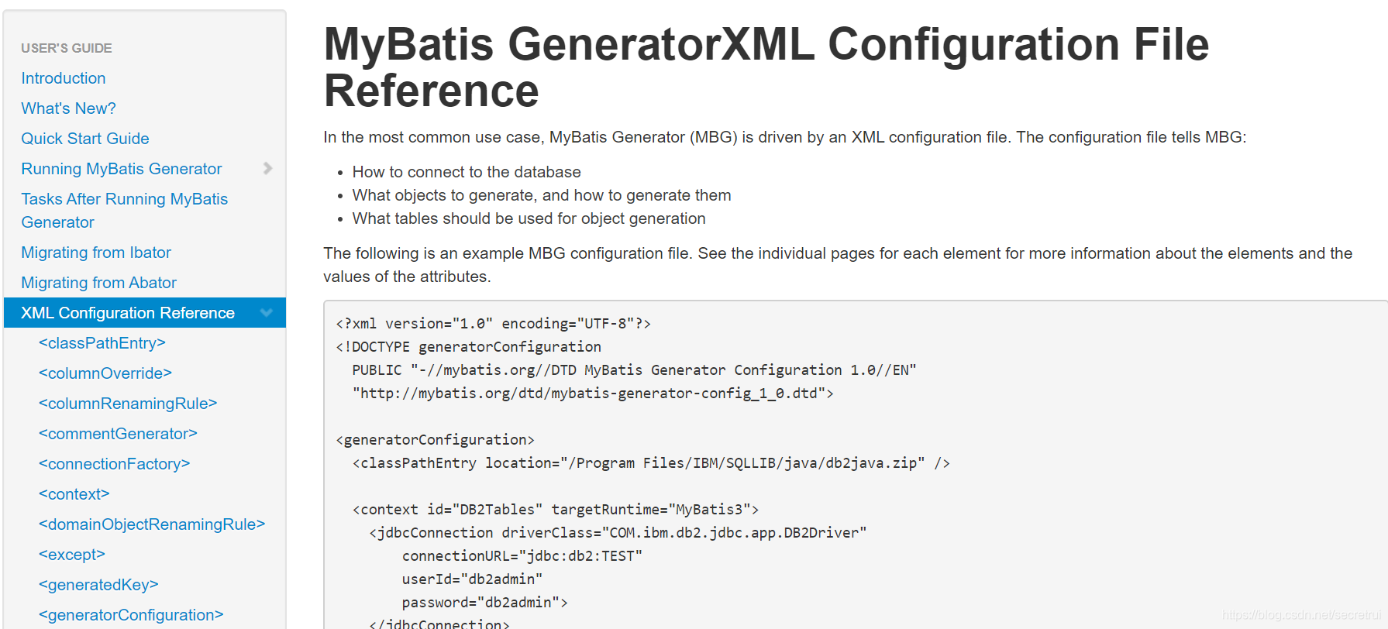Open the columnRenamingRule reference page
This screenshot has width=1388, height=629.
coord(127,403)
